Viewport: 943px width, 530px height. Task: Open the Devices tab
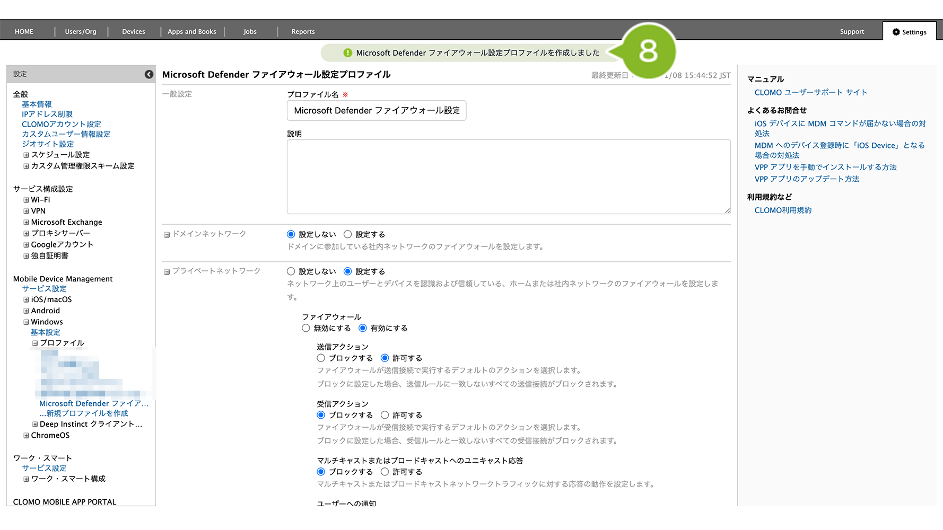pyautogui.click(x=134, y=32)
